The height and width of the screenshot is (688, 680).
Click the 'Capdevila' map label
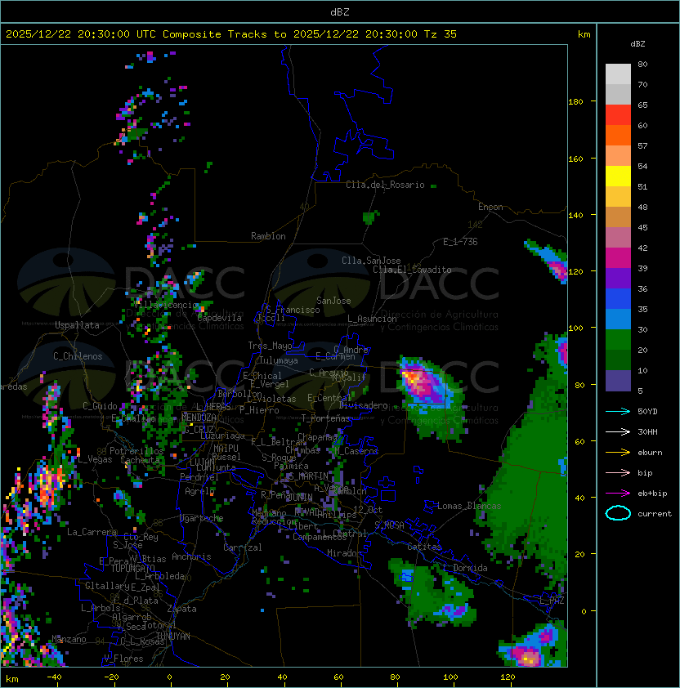tap(220, 318)
